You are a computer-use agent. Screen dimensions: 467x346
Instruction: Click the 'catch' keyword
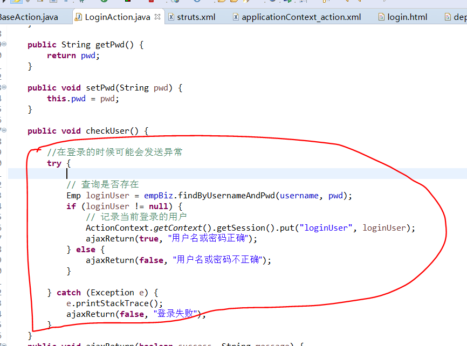tap(69, 293)
